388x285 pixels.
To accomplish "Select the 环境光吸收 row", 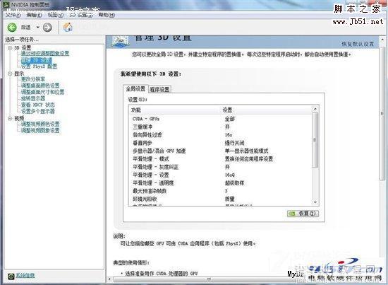I will [221, 199].
